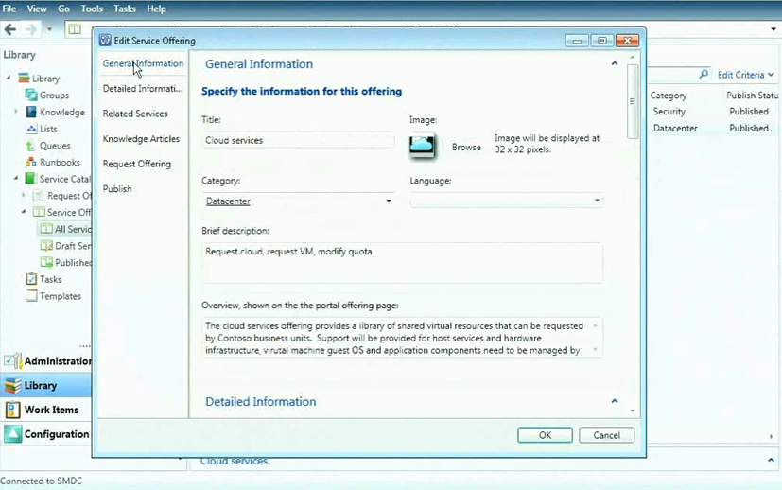Click the Runbooks icon in Library tree

[x=31, y=163]
